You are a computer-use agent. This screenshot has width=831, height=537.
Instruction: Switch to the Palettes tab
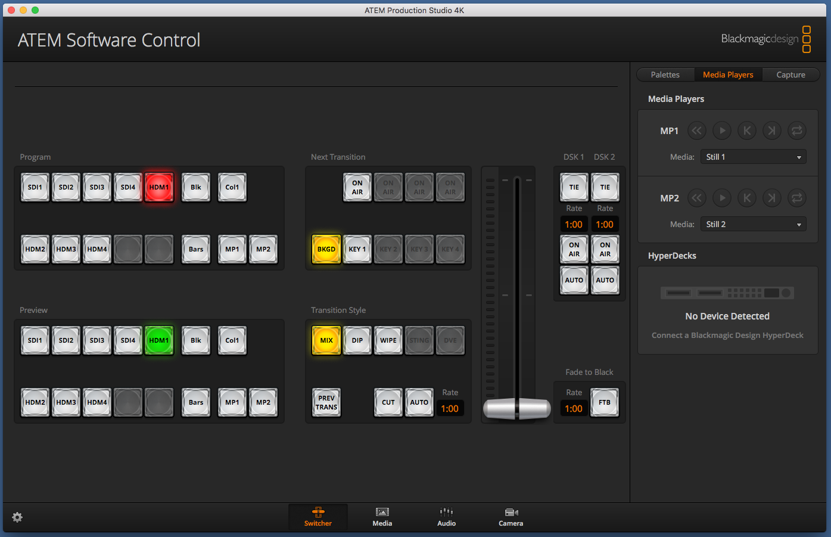pyautogui.click(x=665, y=75)
